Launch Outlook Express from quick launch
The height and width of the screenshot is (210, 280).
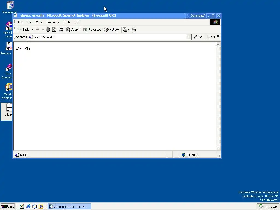click(34, 207)
